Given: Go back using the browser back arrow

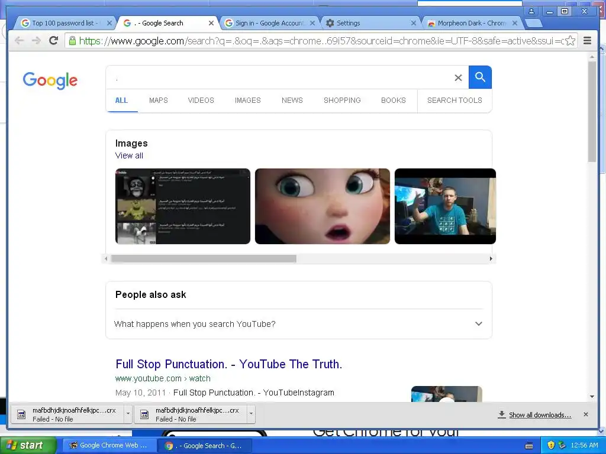Looking at the screenshot, I should [x=20, y=41].
